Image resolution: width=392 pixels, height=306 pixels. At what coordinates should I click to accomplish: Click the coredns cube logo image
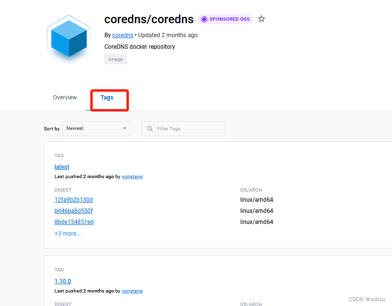coord(68,39)
